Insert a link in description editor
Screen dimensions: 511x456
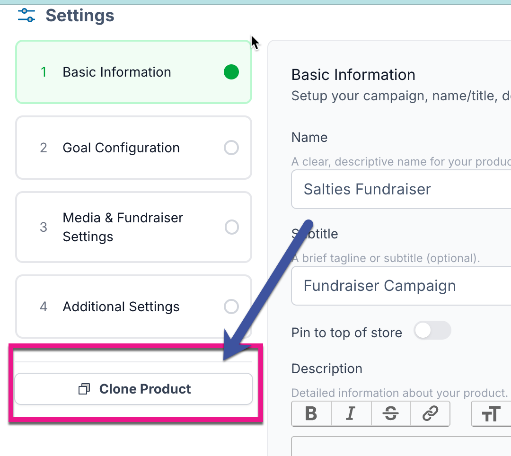click(x=430, y=413)
